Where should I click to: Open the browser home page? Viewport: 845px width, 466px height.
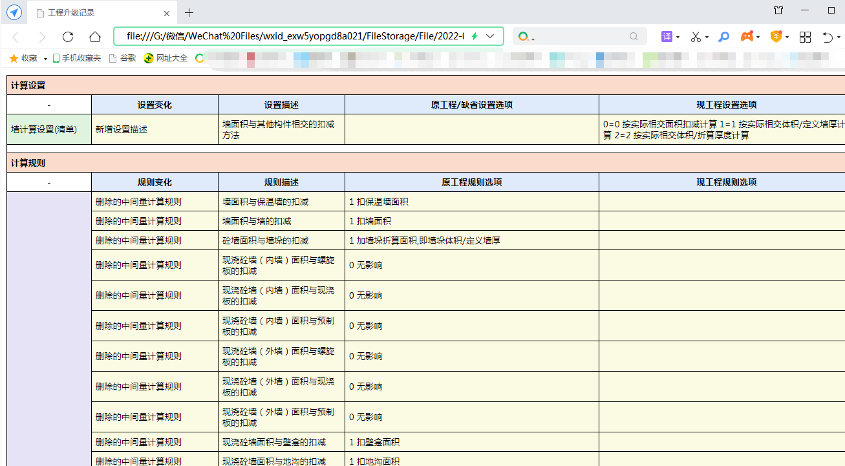[95, 37]
